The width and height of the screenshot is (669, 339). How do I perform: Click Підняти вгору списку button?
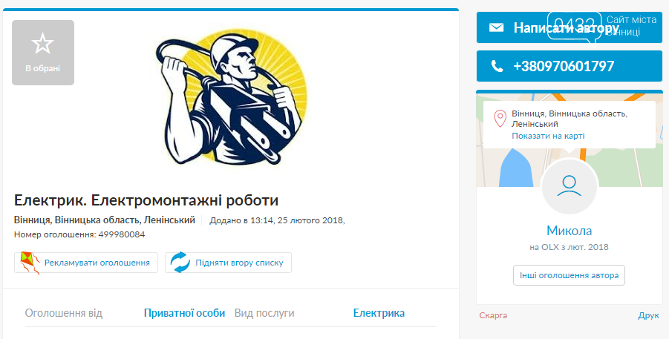(x=228, y=263)
